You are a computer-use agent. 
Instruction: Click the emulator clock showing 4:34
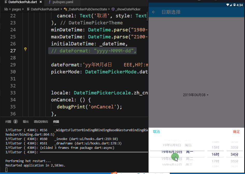[240, 5]
